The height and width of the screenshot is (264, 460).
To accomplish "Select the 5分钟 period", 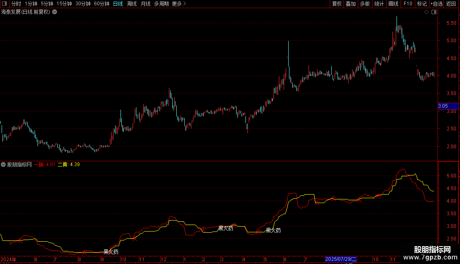I will (x=47, y=4).
